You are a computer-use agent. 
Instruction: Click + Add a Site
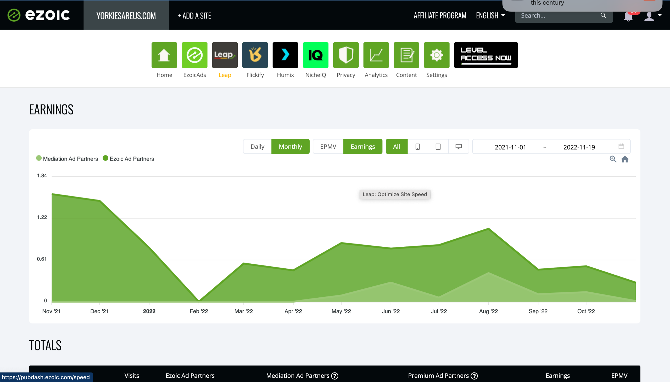pos(194,16)
